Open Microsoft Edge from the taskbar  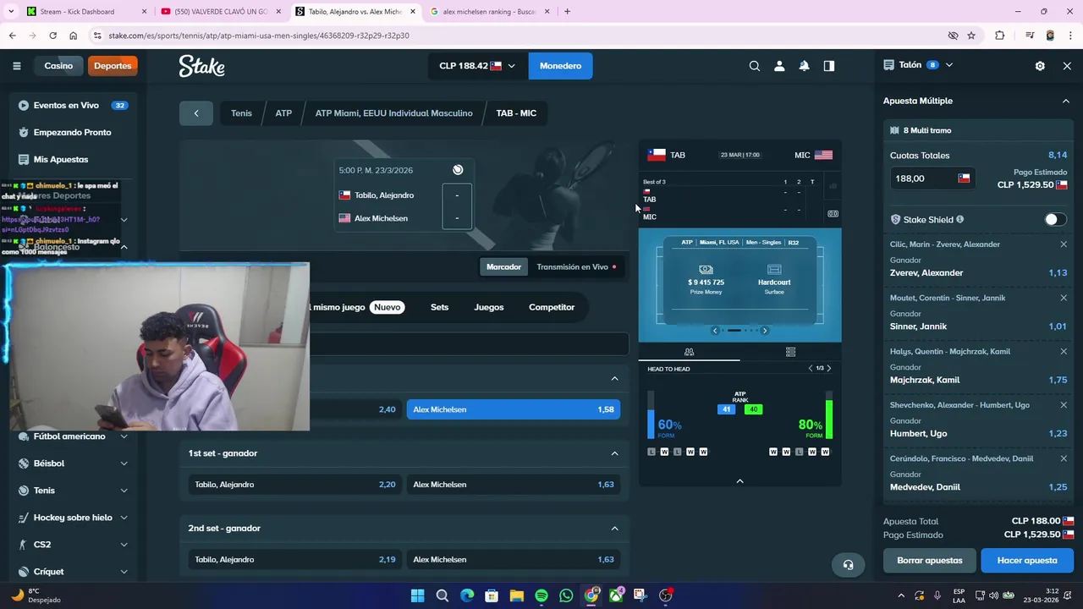coord(467,595)
